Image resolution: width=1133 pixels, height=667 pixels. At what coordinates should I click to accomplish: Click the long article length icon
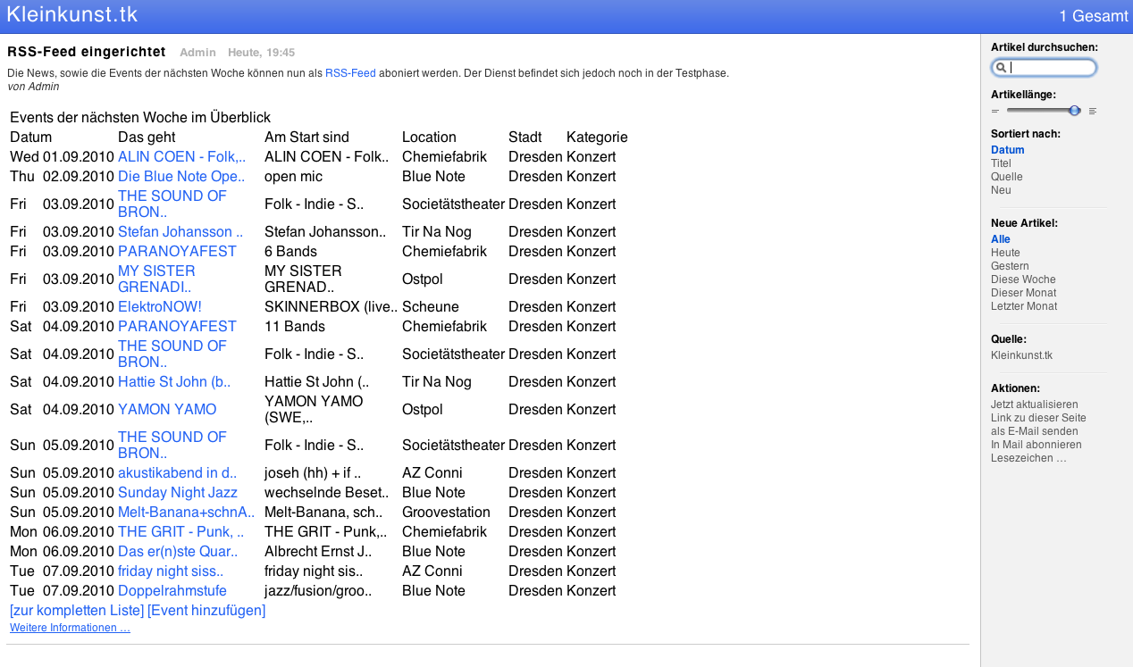(1093, 111)
